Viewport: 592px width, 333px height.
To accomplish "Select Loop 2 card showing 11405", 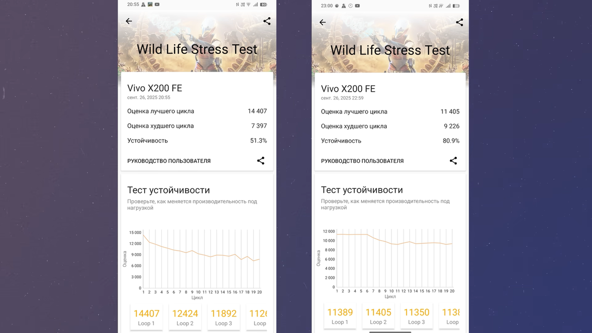I will (x=378, y=316).
